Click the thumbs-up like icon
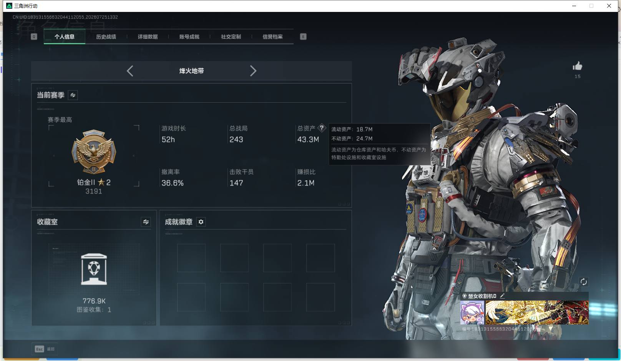Image resolution: width=621 pixels, height=361 pixels. pos(577,66)
